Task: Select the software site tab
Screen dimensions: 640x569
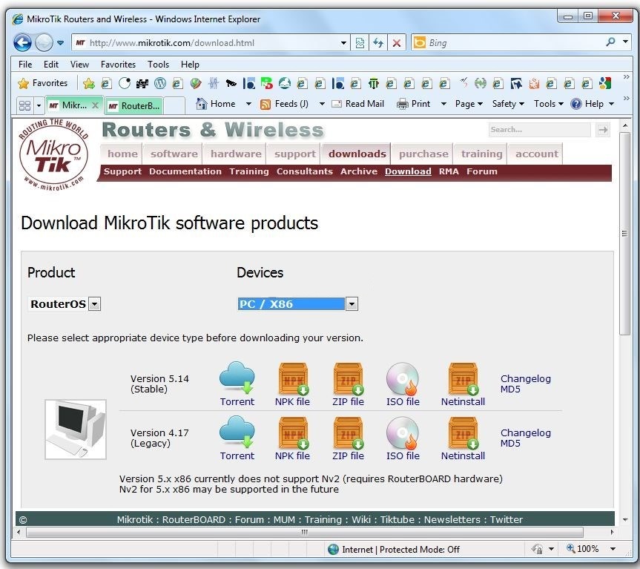Action: click(x=174, y=154)
